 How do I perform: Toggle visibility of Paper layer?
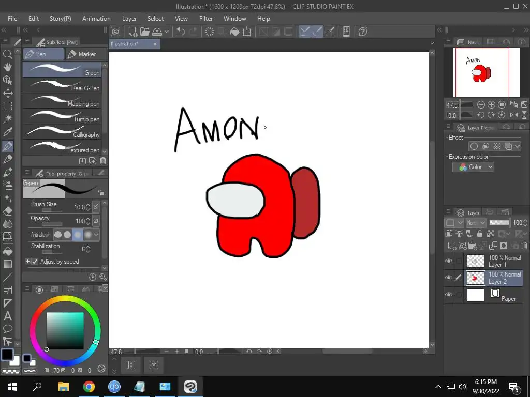click(449, 294)
